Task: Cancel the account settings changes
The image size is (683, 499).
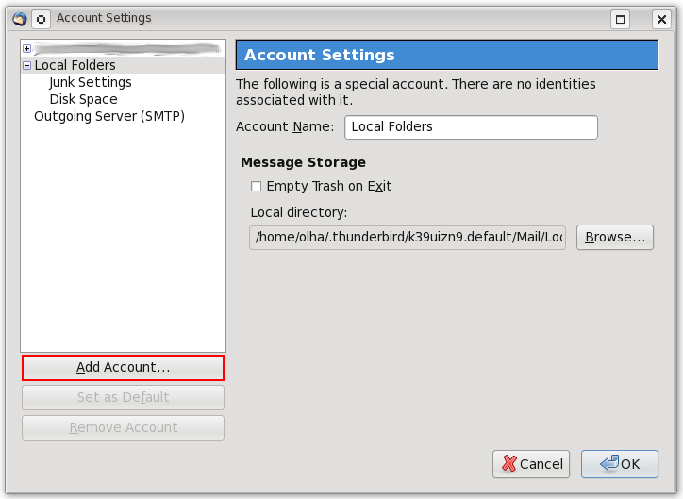Action: pyautogui.click(x=531, y=463)
